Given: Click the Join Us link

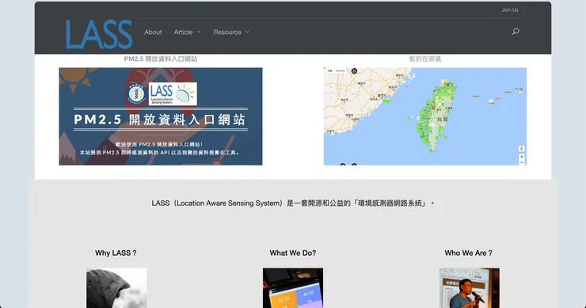Looking at the screenshot, I should [510, 10].
